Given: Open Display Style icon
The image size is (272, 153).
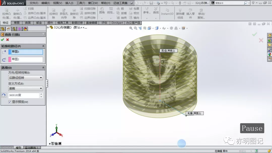Looking at the screenshot, I should pos(157,28).
